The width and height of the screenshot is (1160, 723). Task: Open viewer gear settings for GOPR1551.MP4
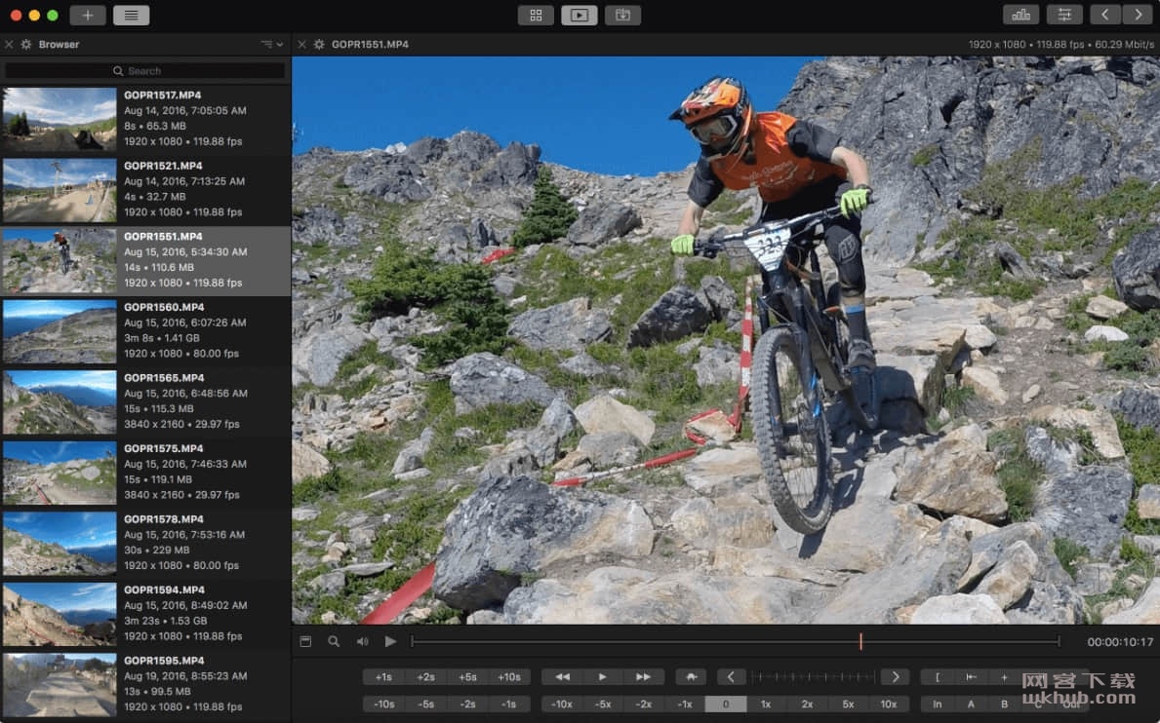coord(319,44)
